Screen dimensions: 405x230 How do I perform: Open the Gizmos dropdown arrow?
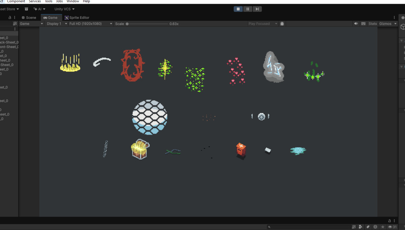tap(396, 24)
